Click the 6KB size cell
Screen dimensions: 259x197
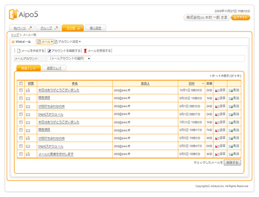click(209, 146)
